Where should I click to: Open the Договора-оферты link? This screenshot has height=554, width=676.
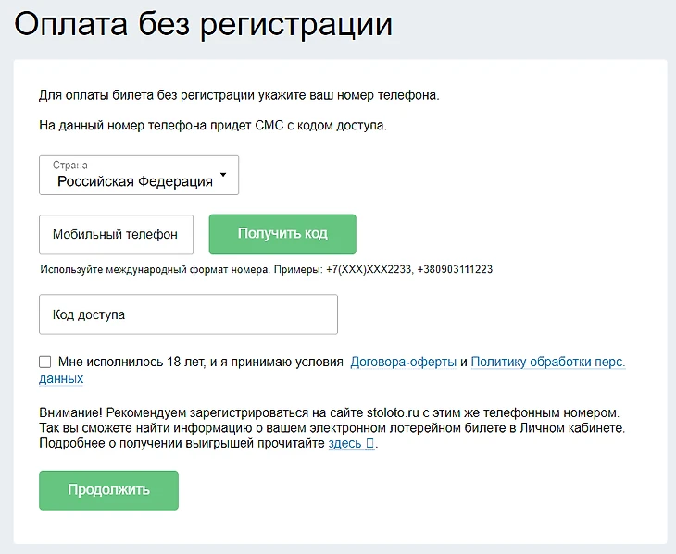click(x=403, y=362)
